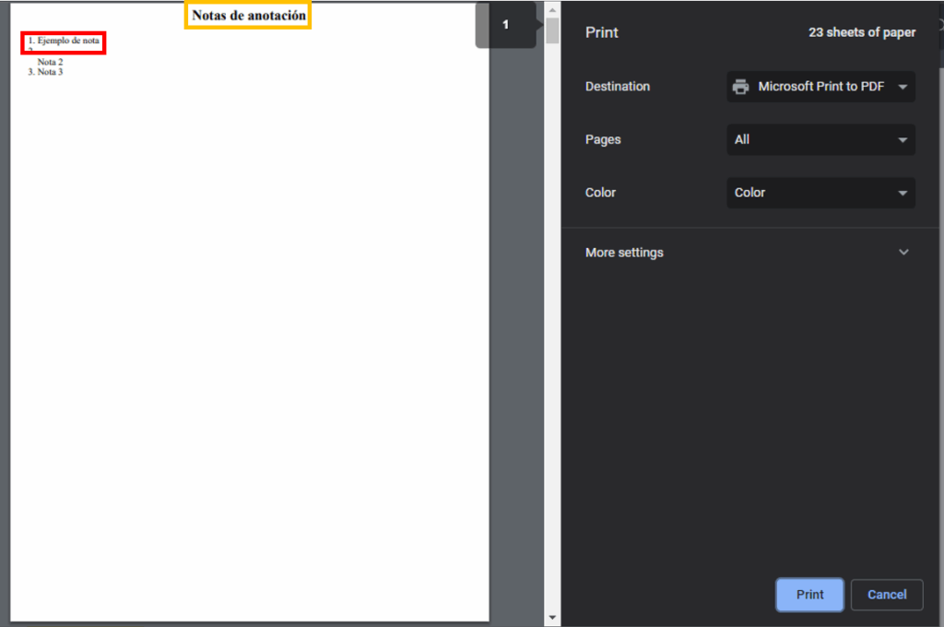Click the 'Ejemplo de nota' list item
The width and height of the screenshot is (944, 627).
64,41
